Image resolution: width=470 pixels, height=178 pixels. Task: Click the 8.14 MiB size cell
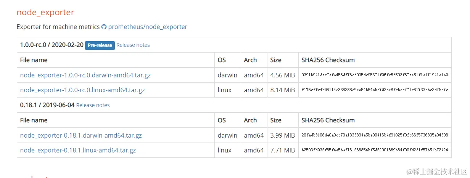click(x=282, y=90)
